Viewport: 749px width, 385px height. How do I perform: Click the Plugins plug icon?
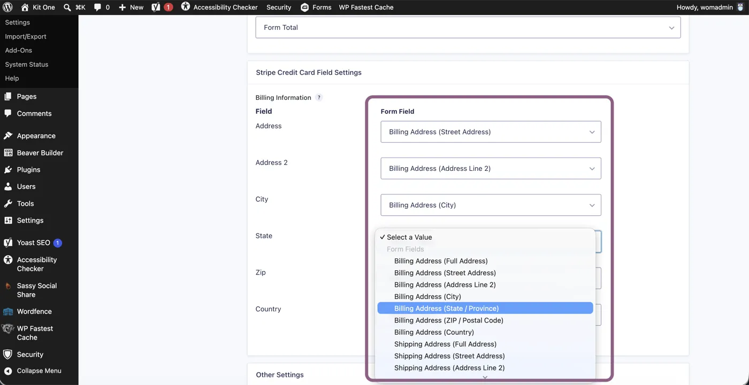8,170
